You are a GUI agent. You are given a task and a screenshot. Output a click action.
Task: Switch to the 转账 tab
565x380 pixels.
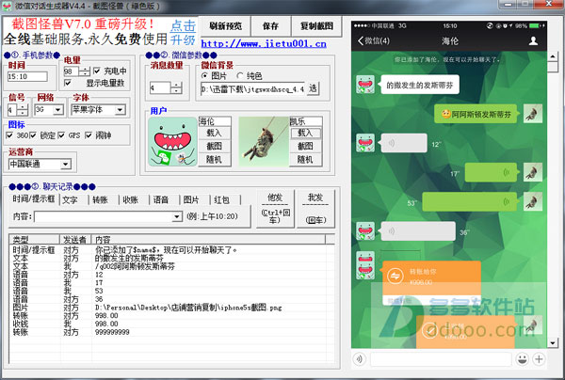100,199
